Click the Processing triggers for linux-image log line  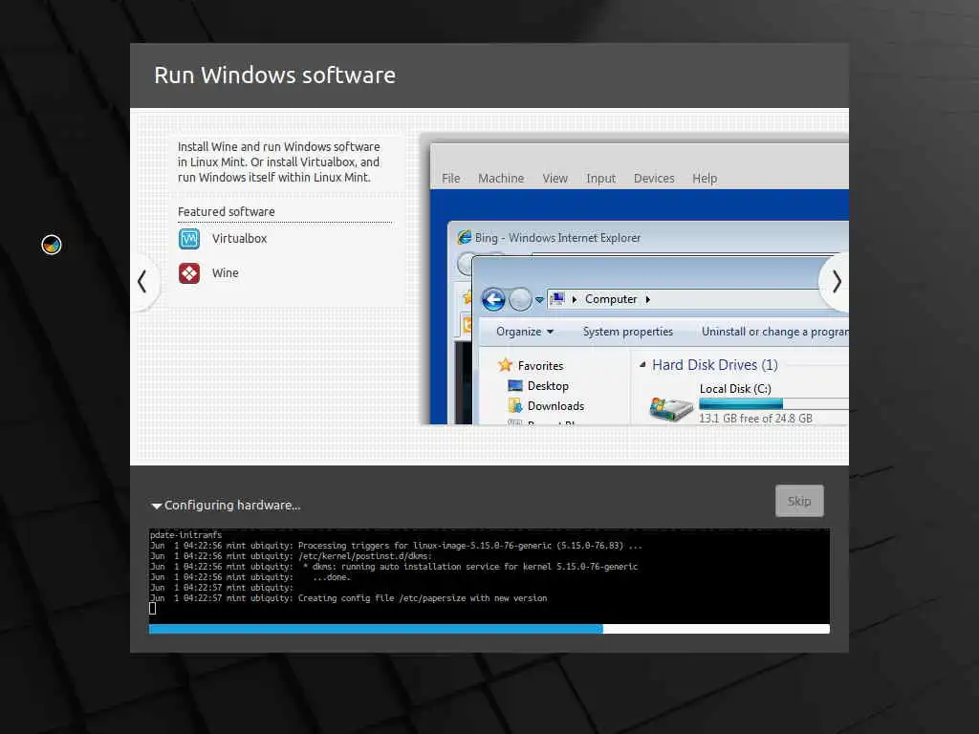(396, 546)
